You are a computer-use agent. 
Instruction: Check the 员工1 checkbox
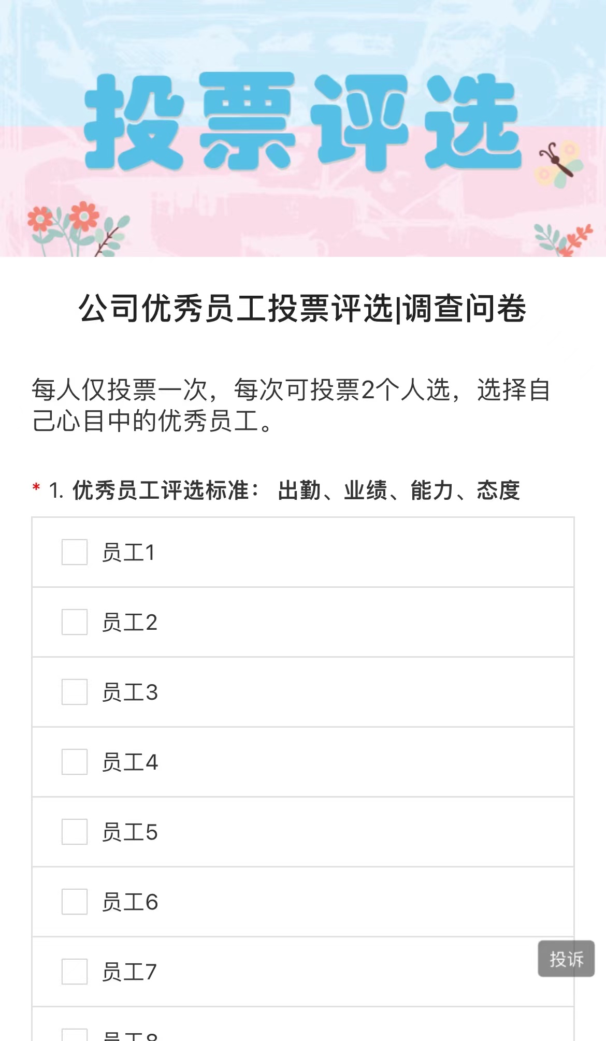[75, 552]
